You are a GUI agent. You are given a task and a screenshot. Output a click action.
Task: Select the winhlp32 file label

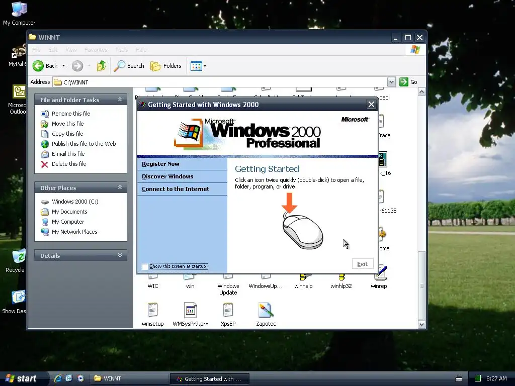pyautogui.click(x=341, y=286)
